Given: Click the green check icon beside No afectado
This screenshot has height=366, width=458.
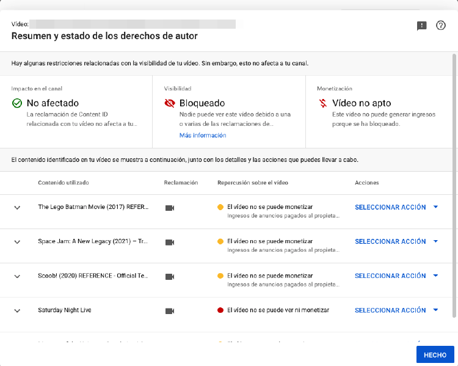Looking at the screenshot, I should point(17,103).
